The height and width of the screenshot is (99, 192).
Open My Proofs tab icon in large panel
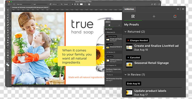[133, 16]
